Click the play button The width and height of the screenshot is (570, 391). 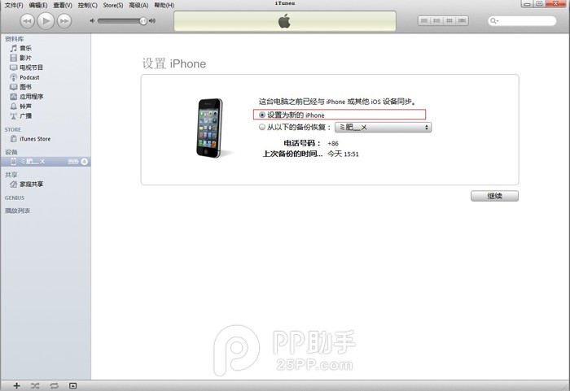click(46, 20)
